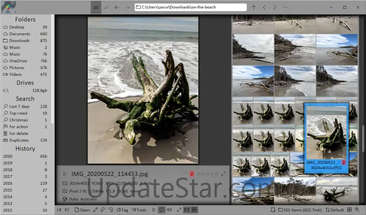Open the Videos folder in sidebar

coord(25,74)
